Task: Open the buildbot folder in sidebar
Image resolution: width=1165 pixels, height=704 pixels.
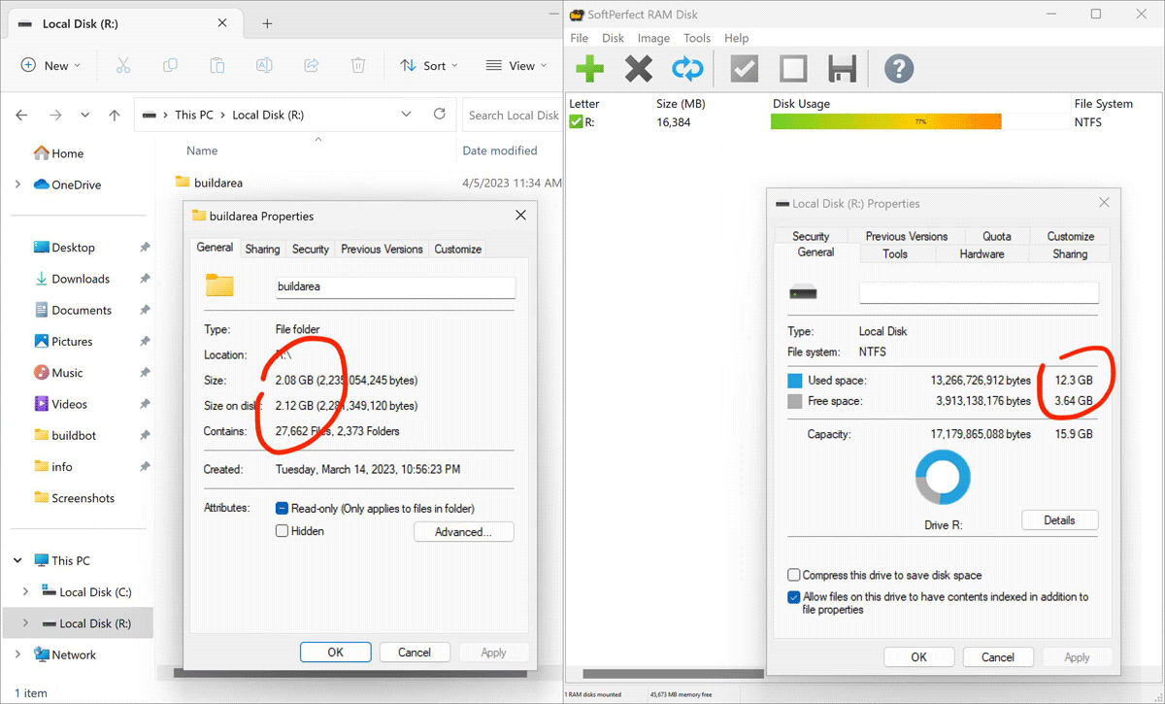Action: (65, 435)
